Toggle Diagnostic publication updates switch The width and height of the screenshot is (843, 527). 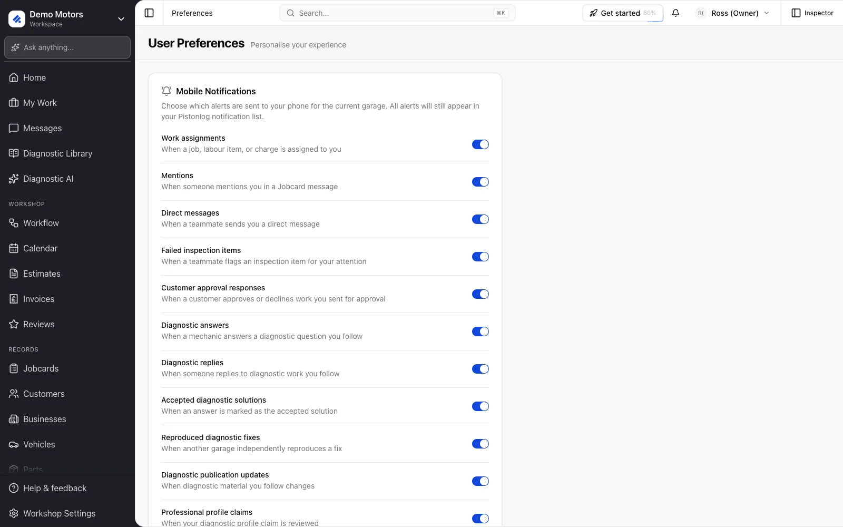point(481,481)
